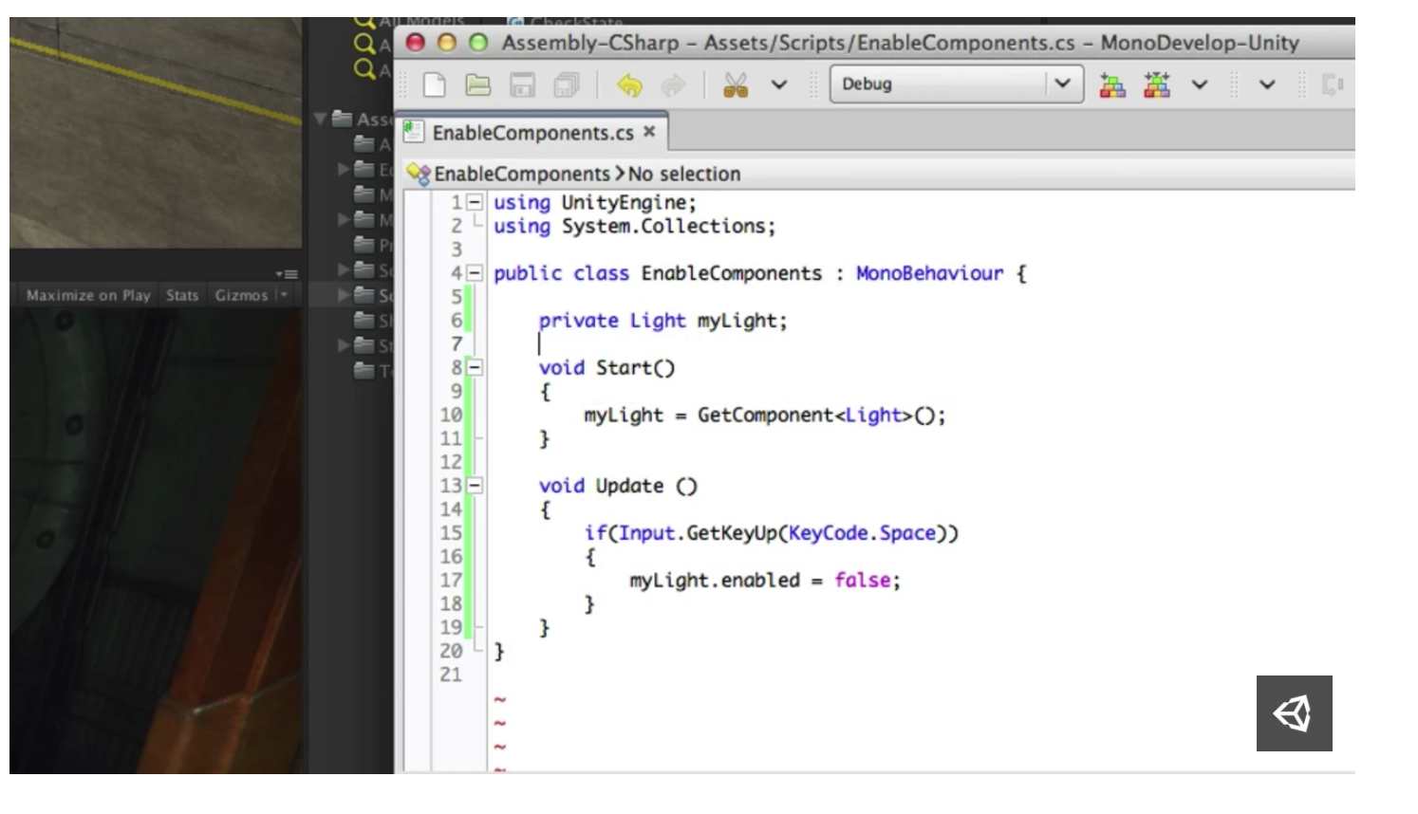The image size is (1418, 814).
Task: Click the All Models search icon in Unity
Action: point(364,22)
